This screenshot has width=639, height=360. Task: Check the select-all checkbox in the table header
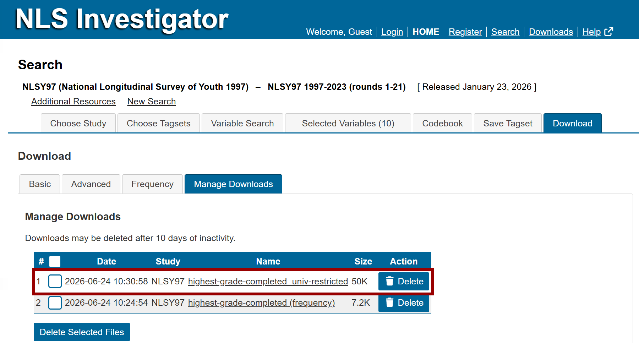tap(55, 261)
